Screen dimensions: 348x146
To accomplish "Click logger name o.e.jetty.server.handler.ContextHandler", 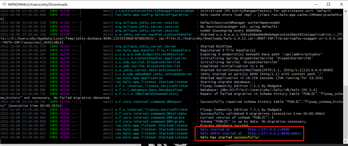I will pyautogui.click(x=154, y=34).
